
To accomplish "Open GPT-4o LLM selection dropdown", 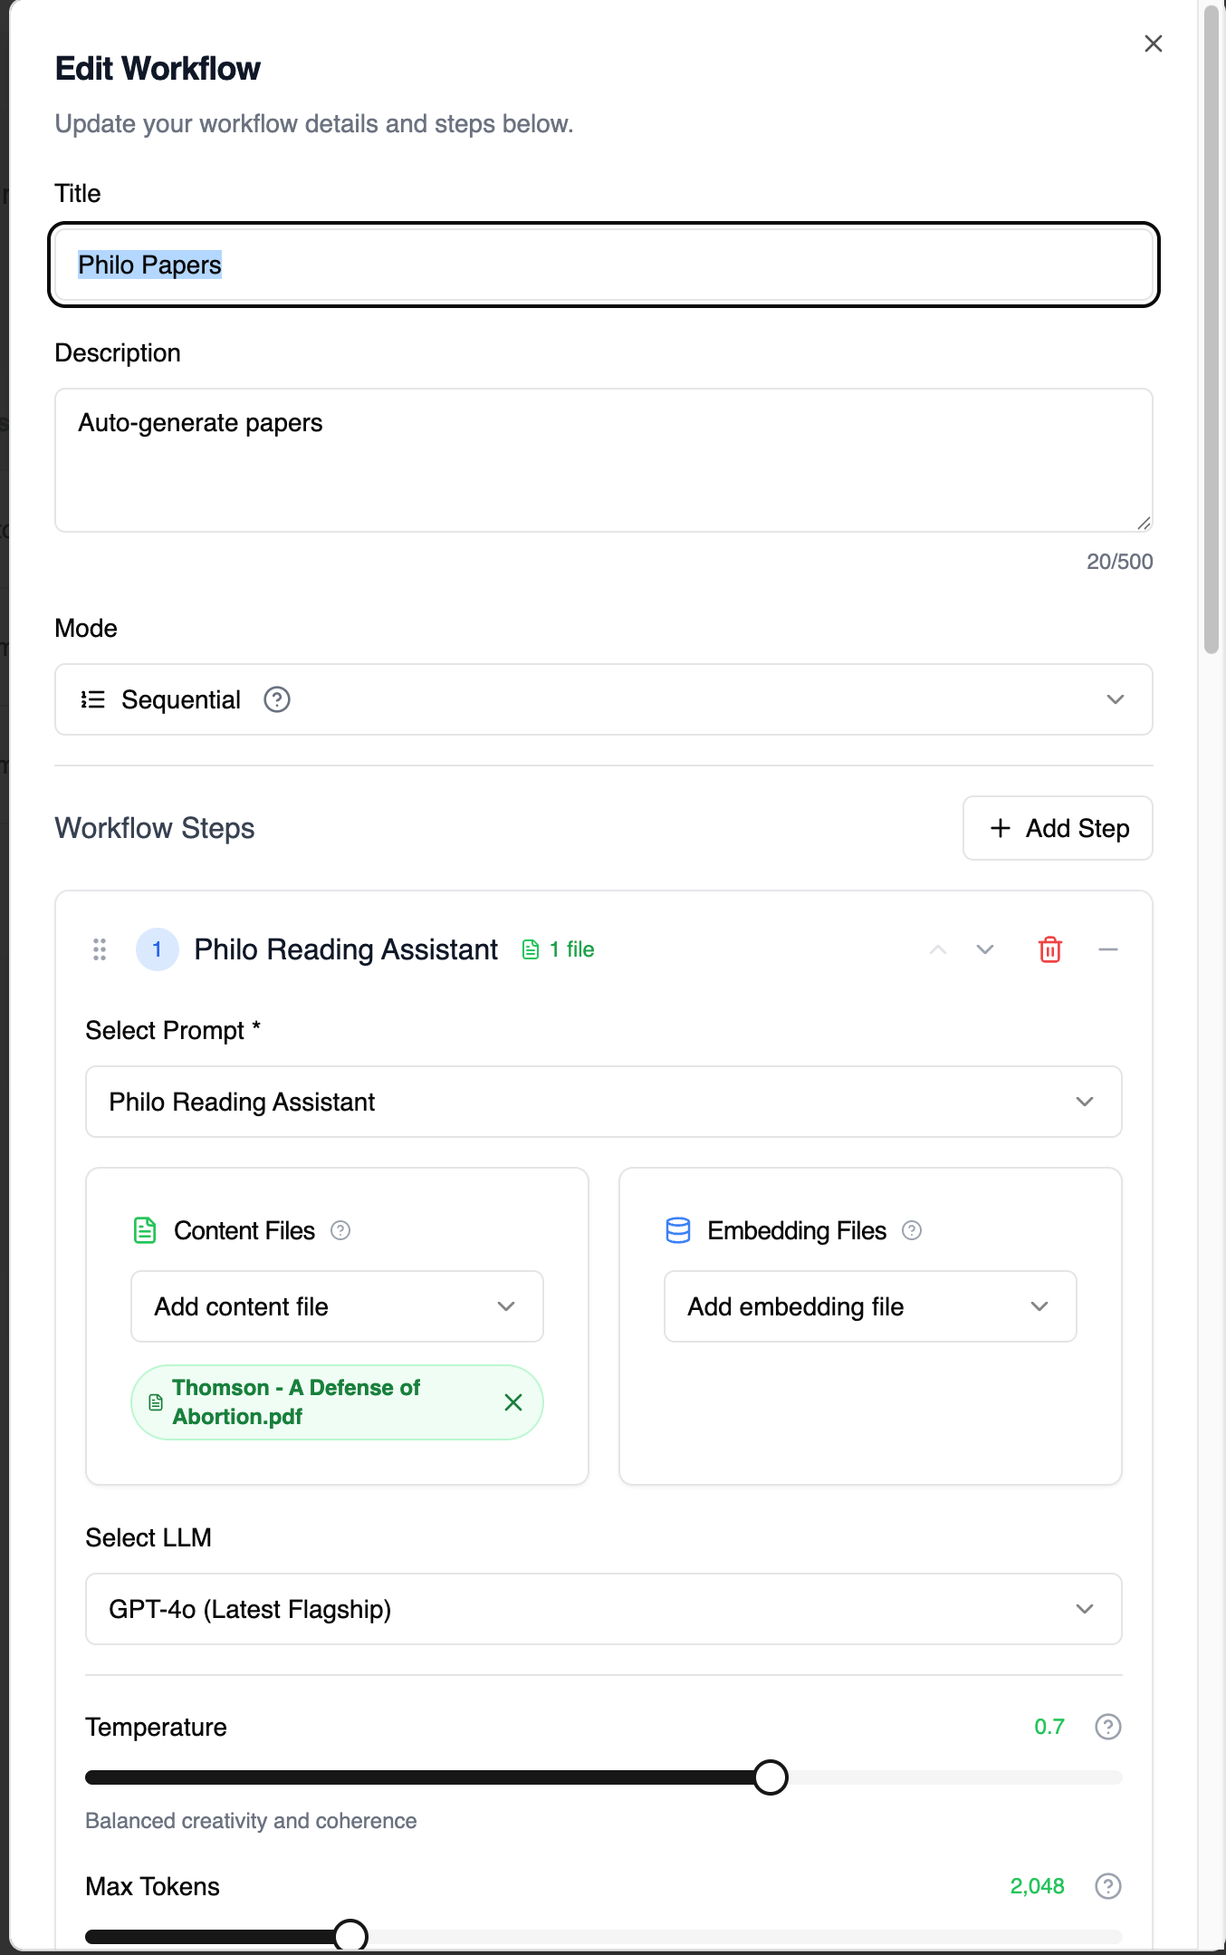I will pyautogui.click(x=604, y=1609).
